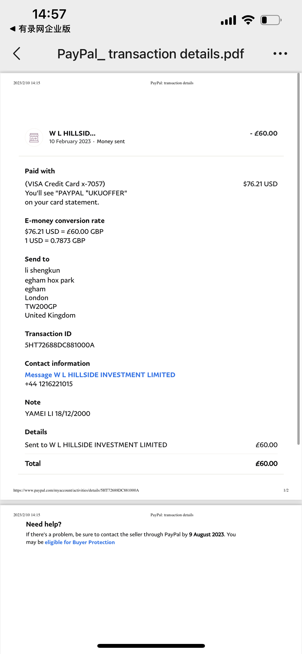Tap the phone number +44 1216221015

(49, 384)
